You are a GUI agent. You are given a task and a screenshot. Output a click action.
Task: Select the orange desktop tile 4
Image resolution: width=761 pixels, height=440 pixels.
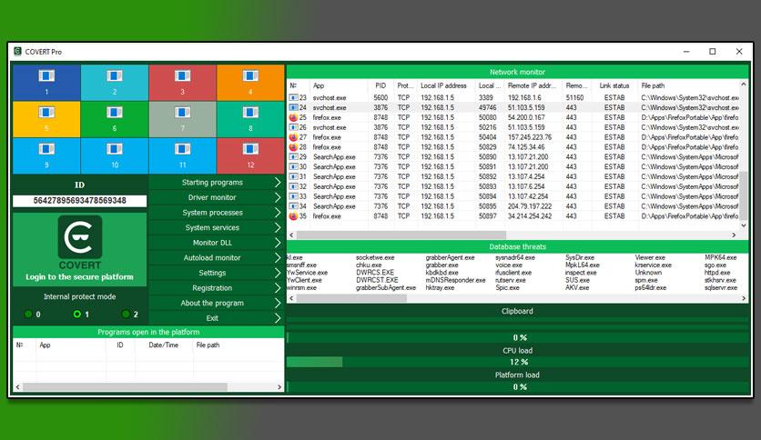tap(250, 83)
